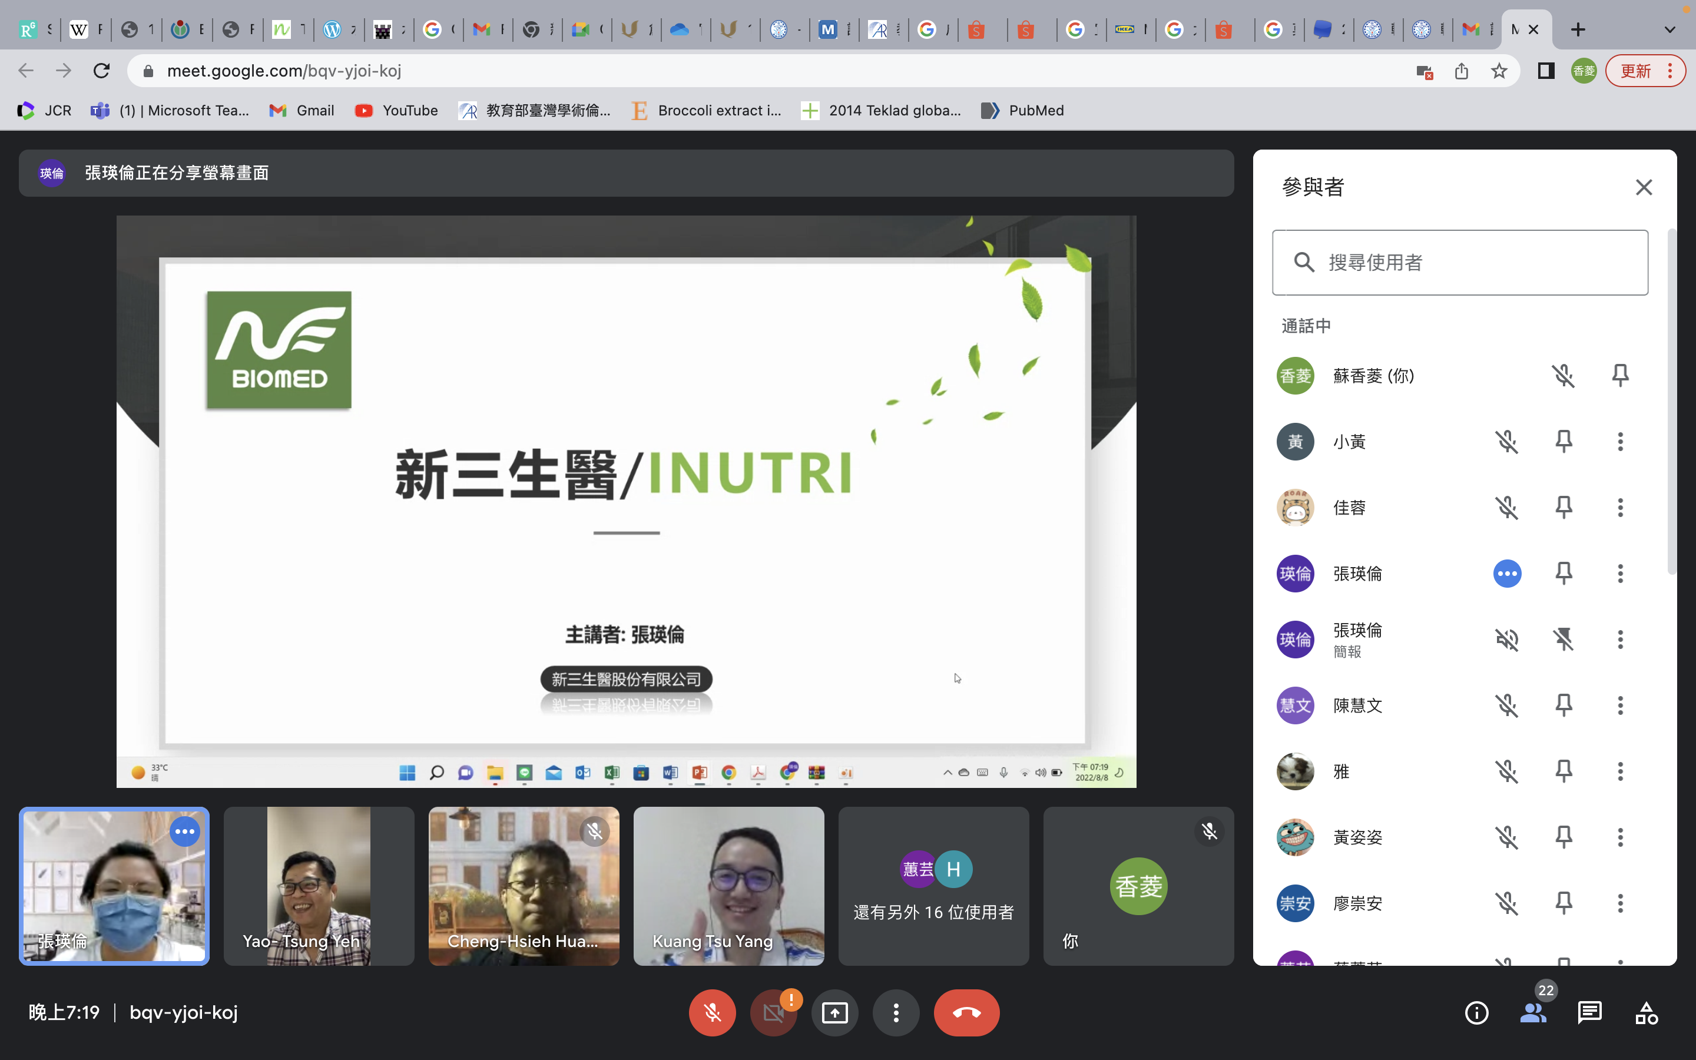This screenshot has height=1060, width=1696.
Task: Go back in browser history
Action: pyautogui.click(x=26, y=71)
